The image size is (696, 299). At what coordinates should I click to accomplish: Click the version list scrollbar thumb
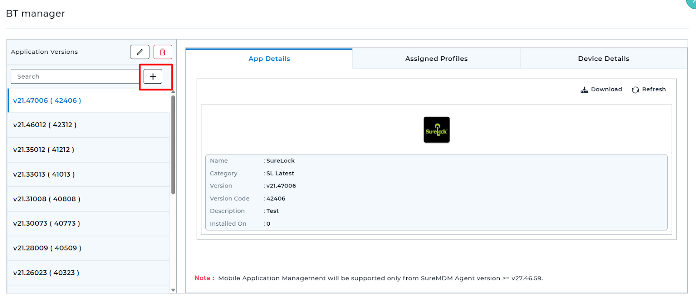tap(173, 145)
